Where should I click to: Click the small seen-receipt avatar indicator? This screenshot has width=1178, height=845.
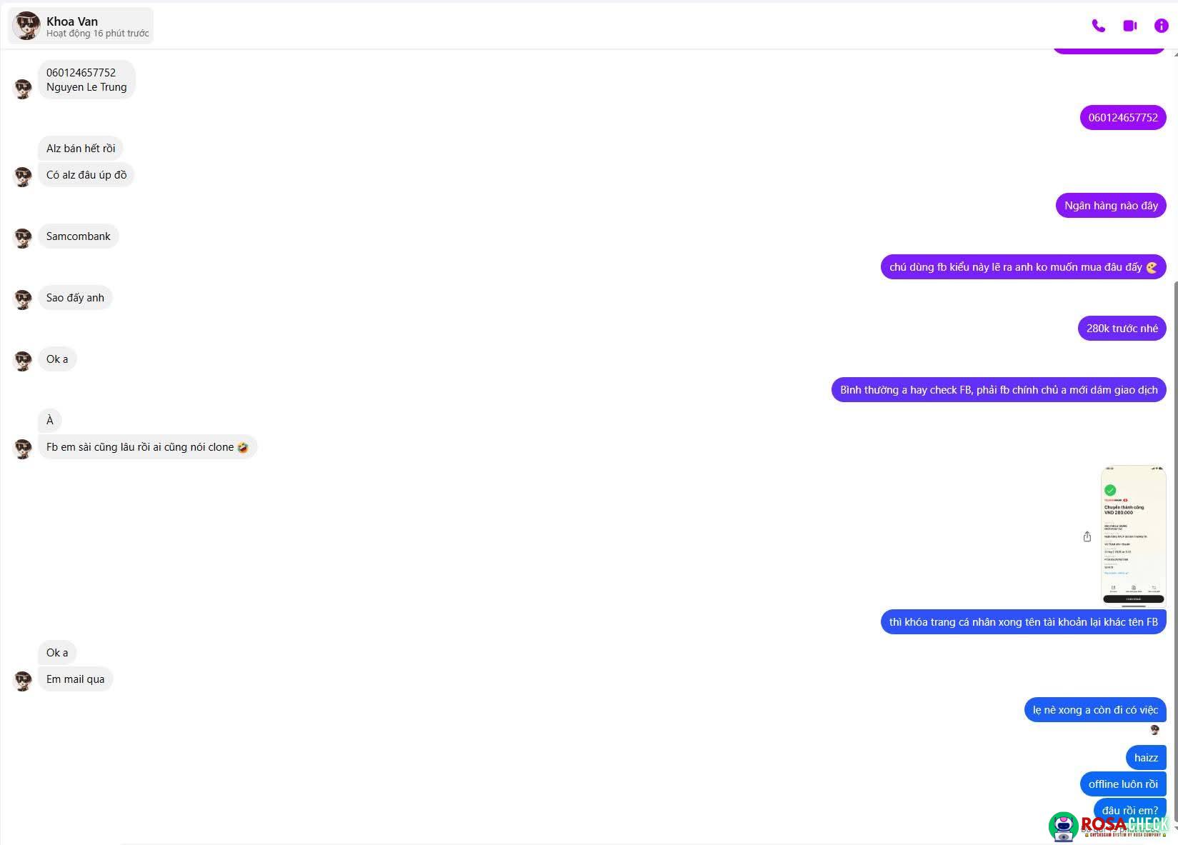pyautogui.click(x=1154, y=730)
